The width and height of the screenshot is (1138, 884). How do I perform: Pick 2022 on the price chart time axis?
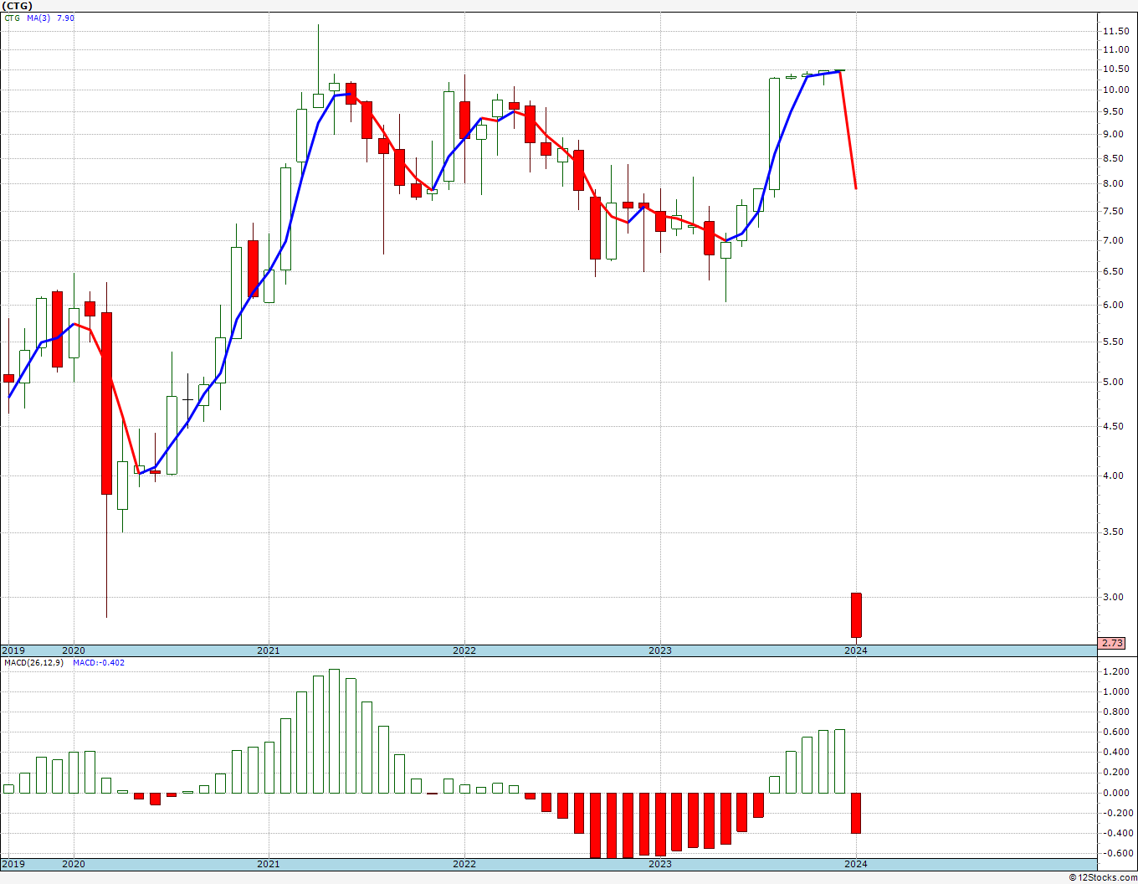(464, 650)
